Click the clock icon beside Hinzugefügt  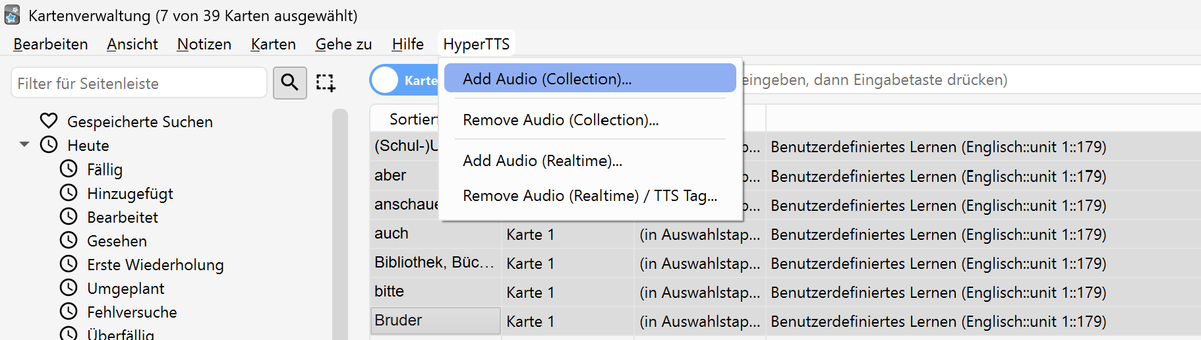coord(69,193)
